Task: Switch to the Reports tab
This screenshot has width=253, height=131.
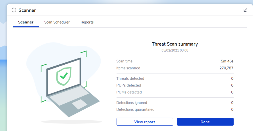Action: click(x=87, y=22)
